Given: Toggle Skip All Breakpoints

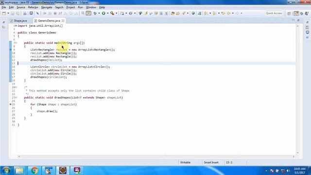Looking at the screenshot, I should tap(37, 13).
